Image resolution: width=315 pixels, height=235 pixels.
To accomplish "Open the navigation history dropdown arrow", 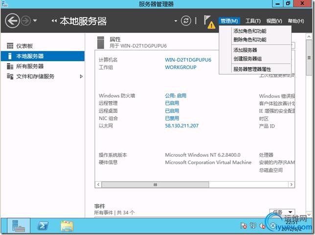I will pyautogui.click(x=35, y=21).
